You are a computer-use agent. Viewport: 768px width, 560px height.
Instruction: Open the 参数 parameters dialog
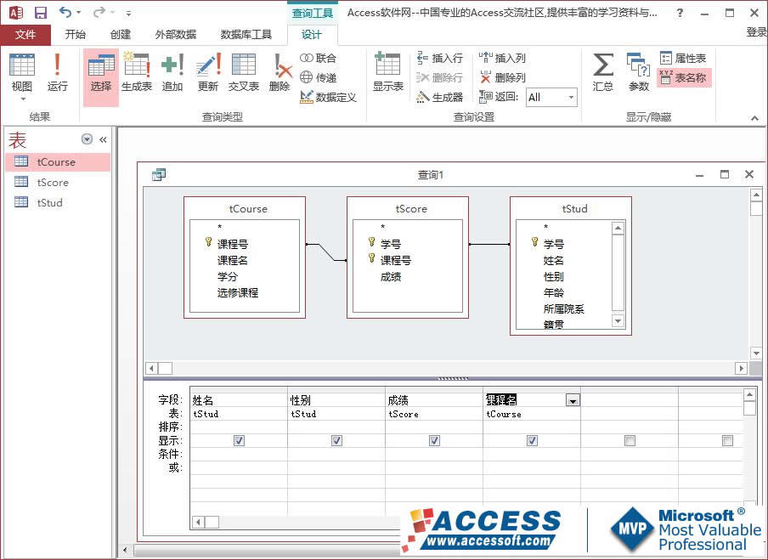tap(638, 72)
